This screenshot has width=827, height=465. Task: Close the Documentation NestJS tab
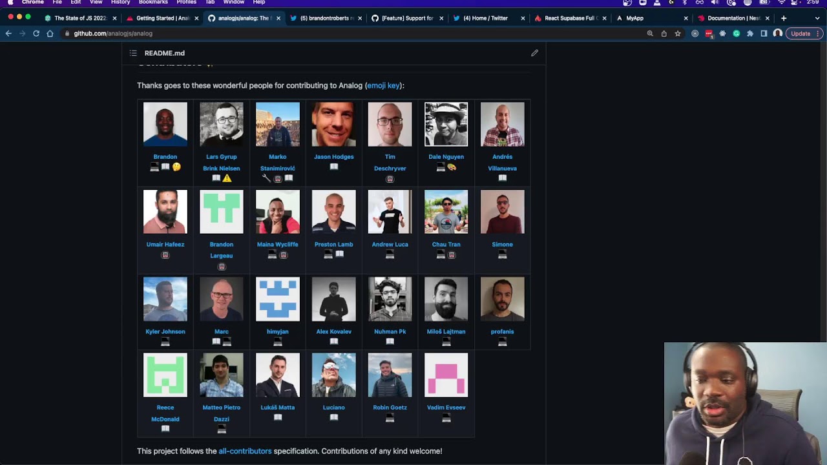[768, 18]
